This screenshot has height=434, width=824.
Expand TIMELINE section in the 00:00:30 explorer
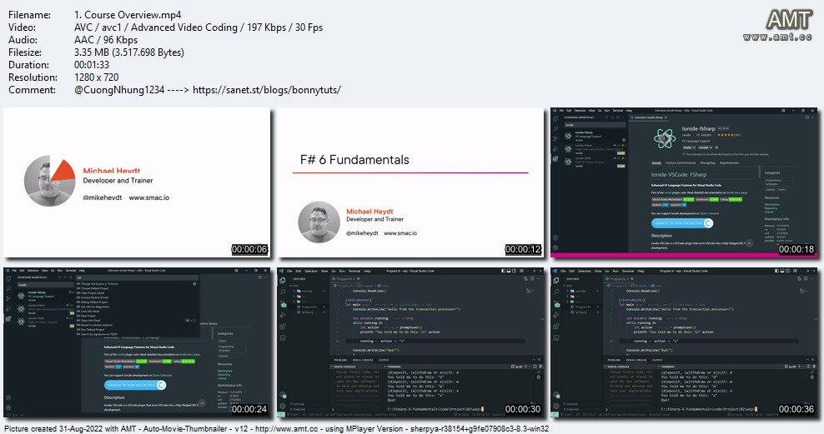tap(299, 409)
